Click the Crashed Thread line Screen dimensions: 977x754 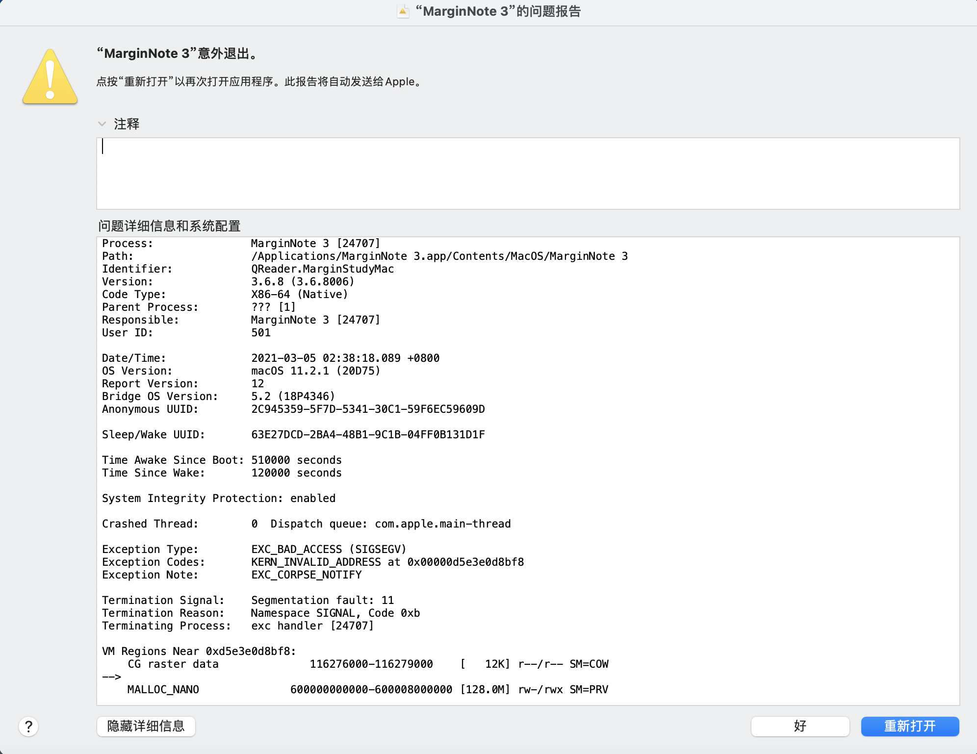click(307, 524)
